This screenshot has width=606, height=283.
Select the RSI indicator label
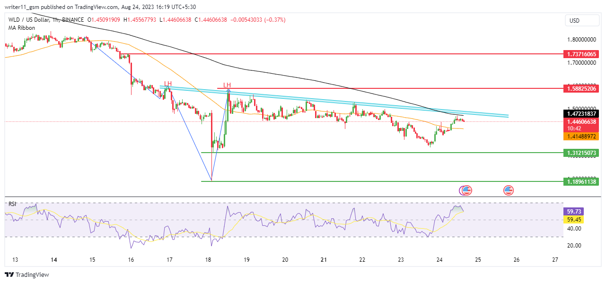pos(12,204)
